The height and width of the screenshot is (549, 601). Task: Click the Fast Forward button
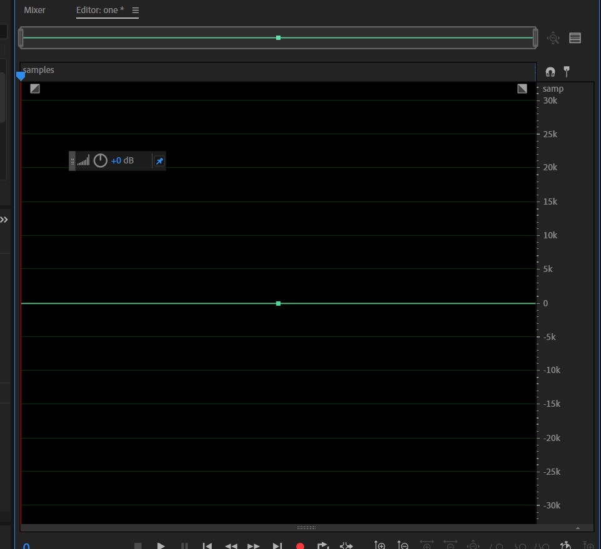pos(254,546)
